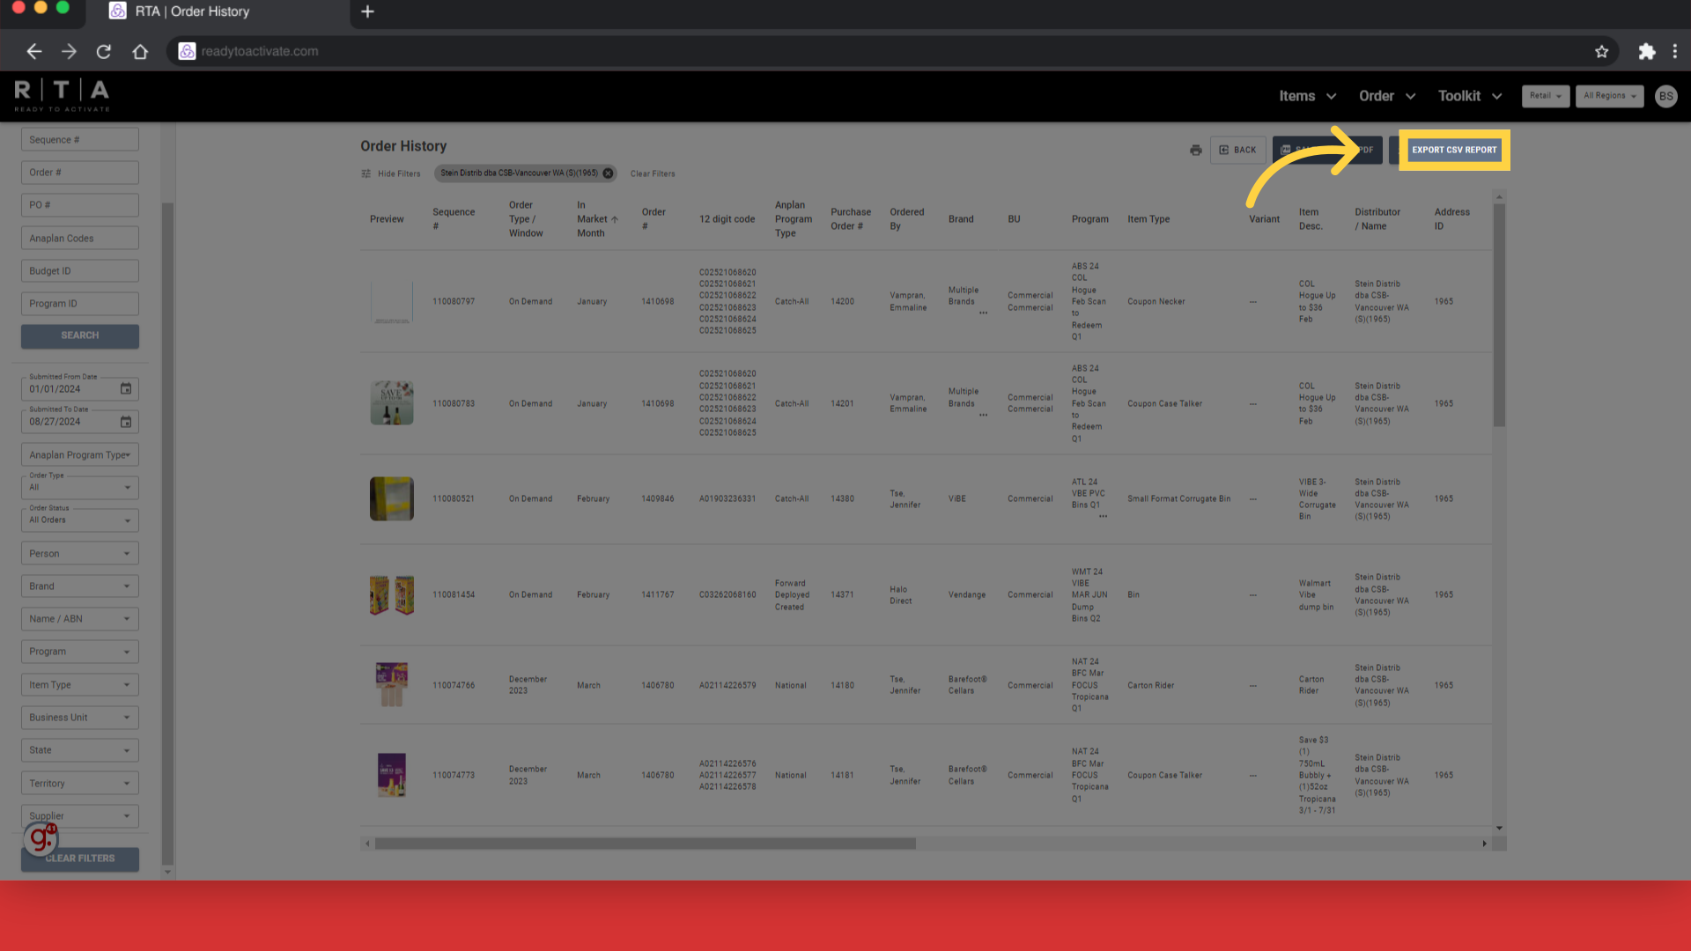Open the Toolkit menu
This screenshot has height=951, width=1691.
[x=1469, y=96]
